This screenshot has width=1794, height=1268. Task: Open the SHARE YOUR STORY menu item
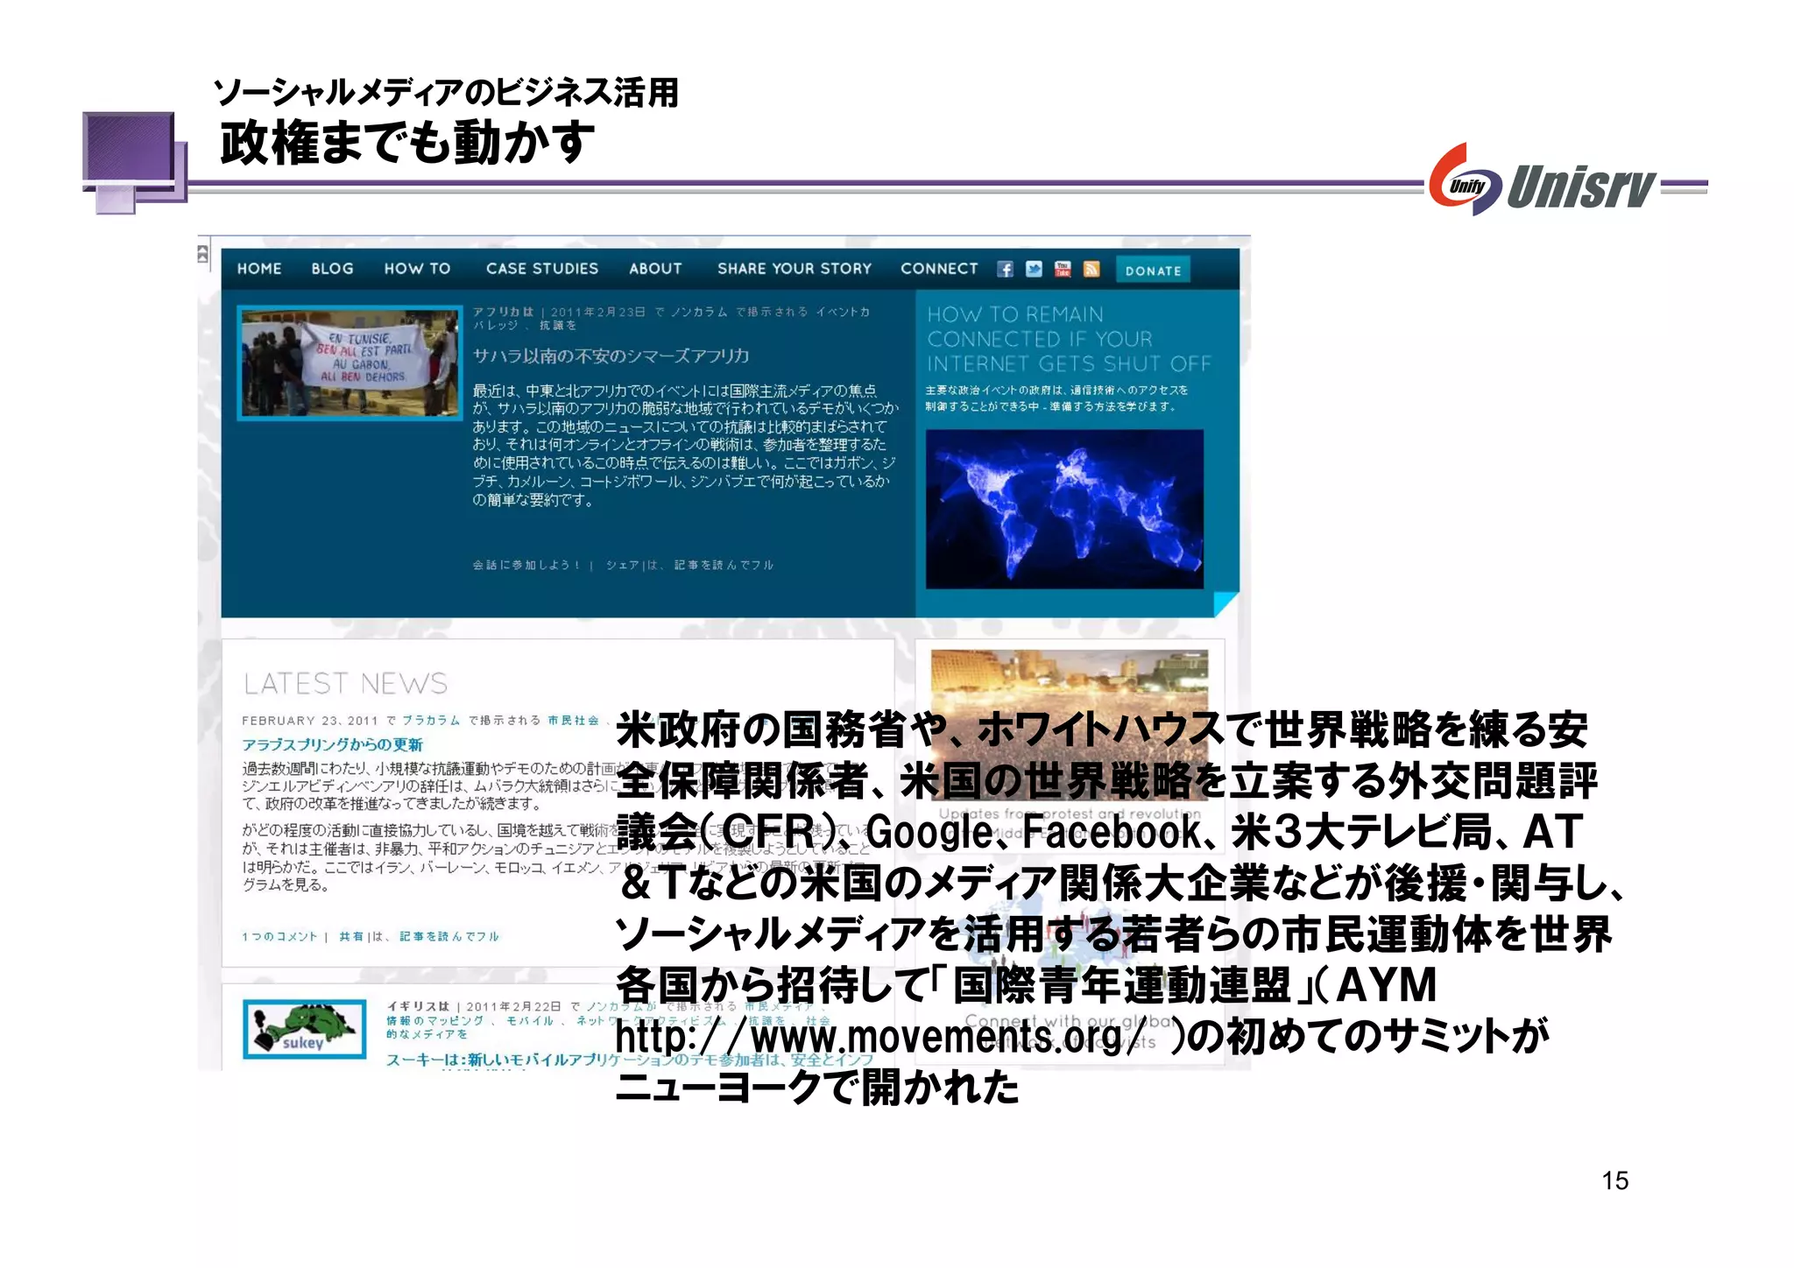[x=795, y=269]
